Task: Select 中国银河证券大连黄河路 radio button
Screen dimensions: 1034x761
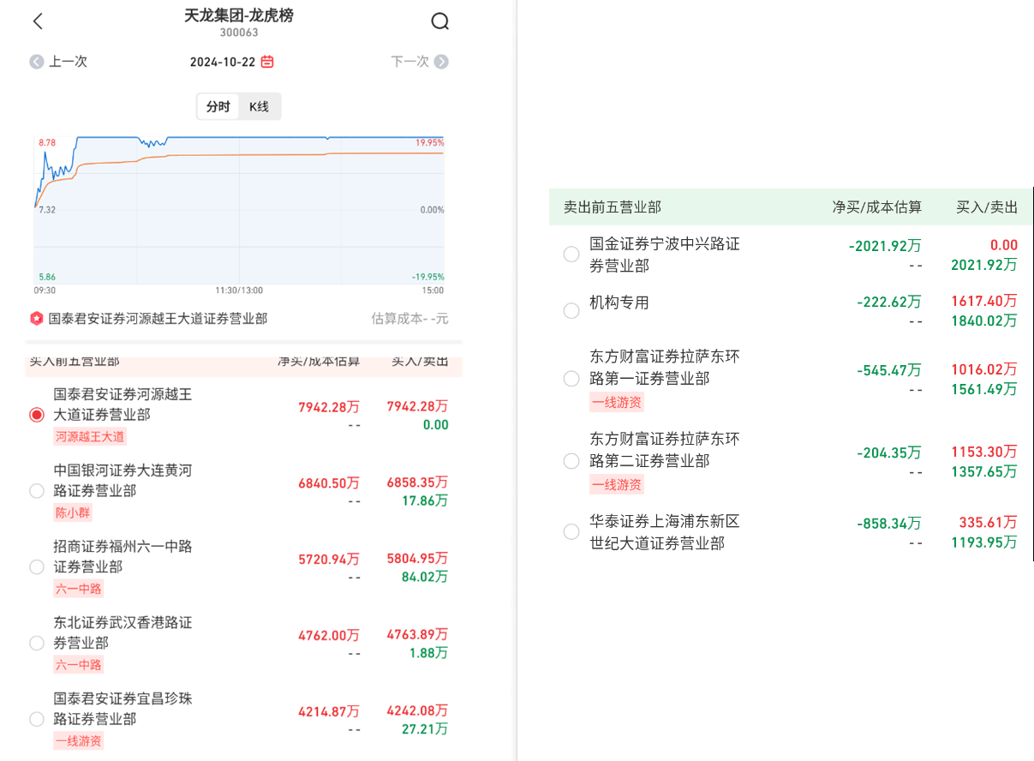Action: pyautogui.click(x=37, y=491)
